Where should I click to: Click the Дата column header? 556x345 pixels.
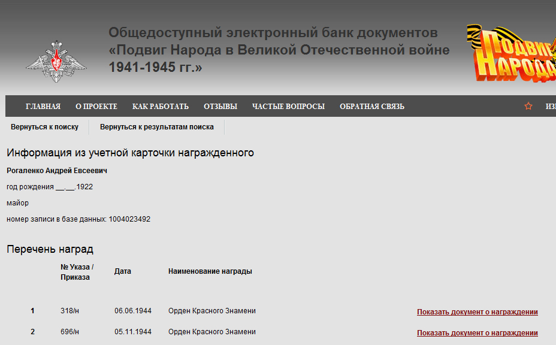tap(123, 271)
